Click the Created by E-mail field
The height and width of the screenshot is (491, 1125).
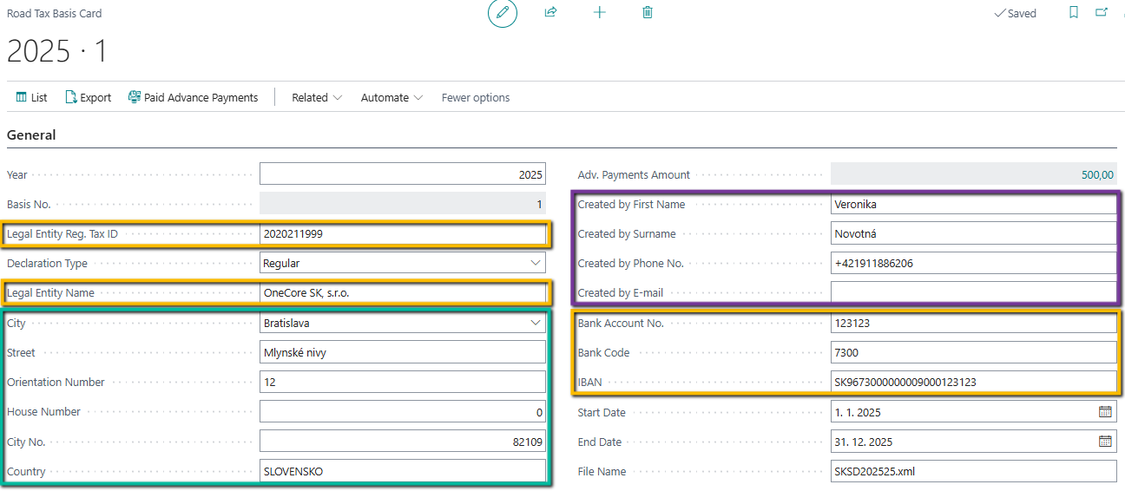click(x=972, y=292)
